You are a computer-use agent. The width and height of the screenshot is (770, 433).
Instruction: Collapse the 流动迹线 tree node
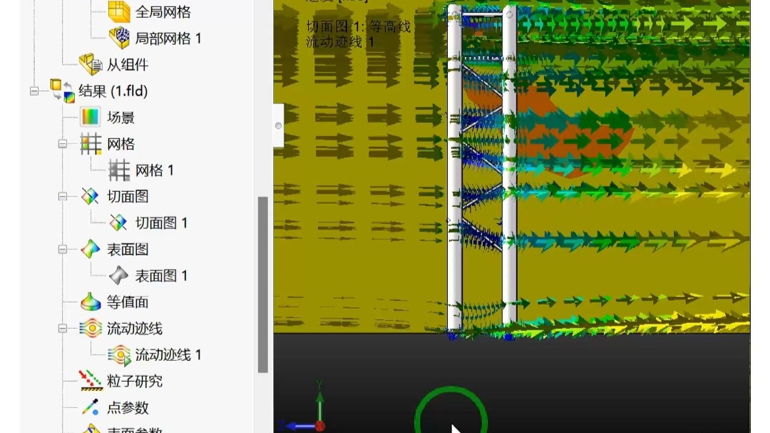[62, 328]
